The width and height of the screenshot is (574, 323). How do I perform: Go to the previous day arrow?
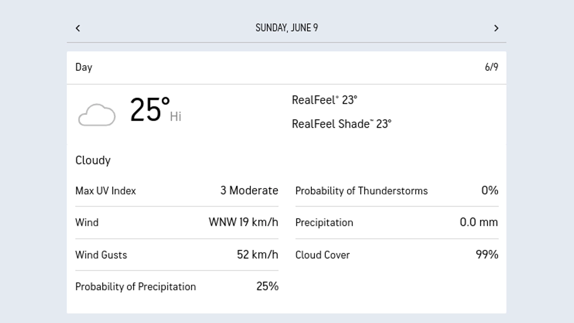[78, 28]
